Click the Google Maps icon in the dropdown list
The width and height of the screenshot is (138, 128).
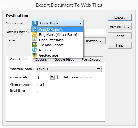point(35,30)
